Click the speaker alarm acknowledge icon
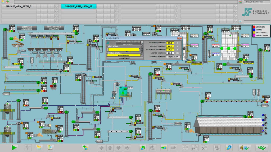 pos(244,148)
